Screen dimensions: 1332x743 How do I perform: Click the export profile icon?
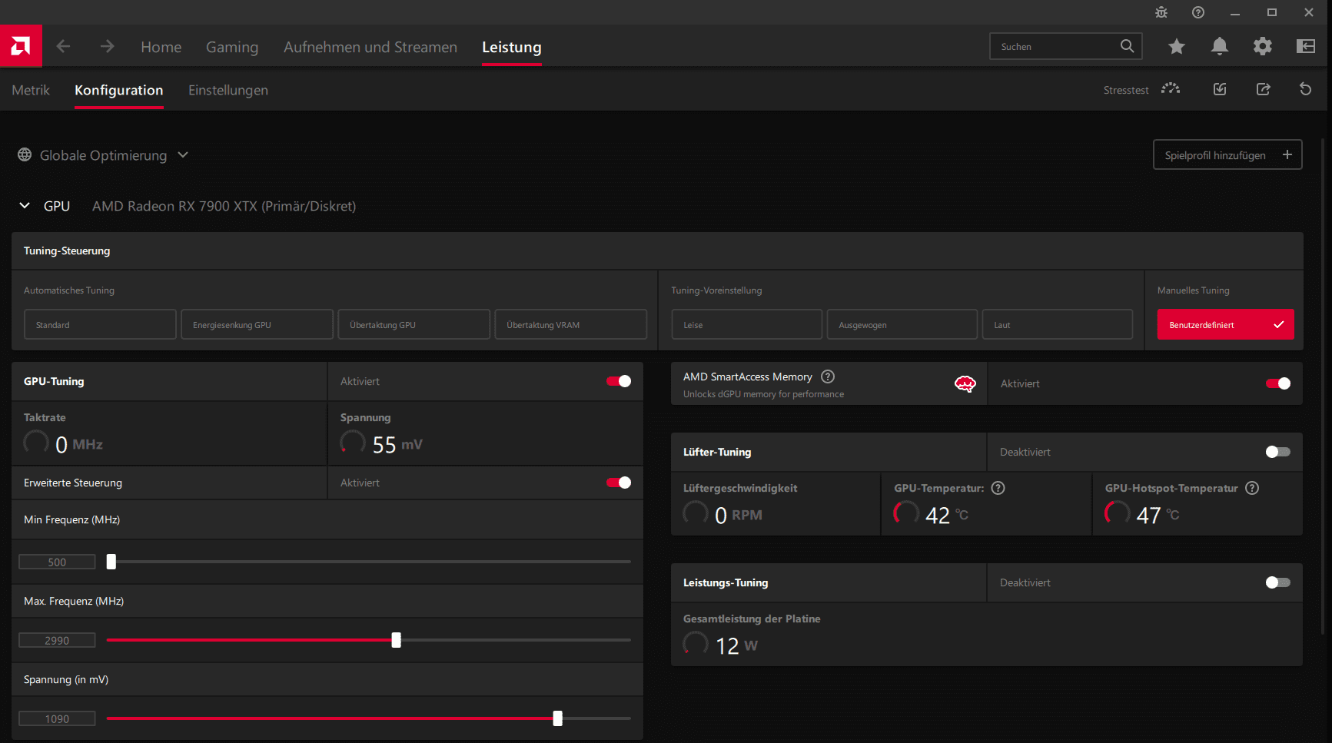1263,89
